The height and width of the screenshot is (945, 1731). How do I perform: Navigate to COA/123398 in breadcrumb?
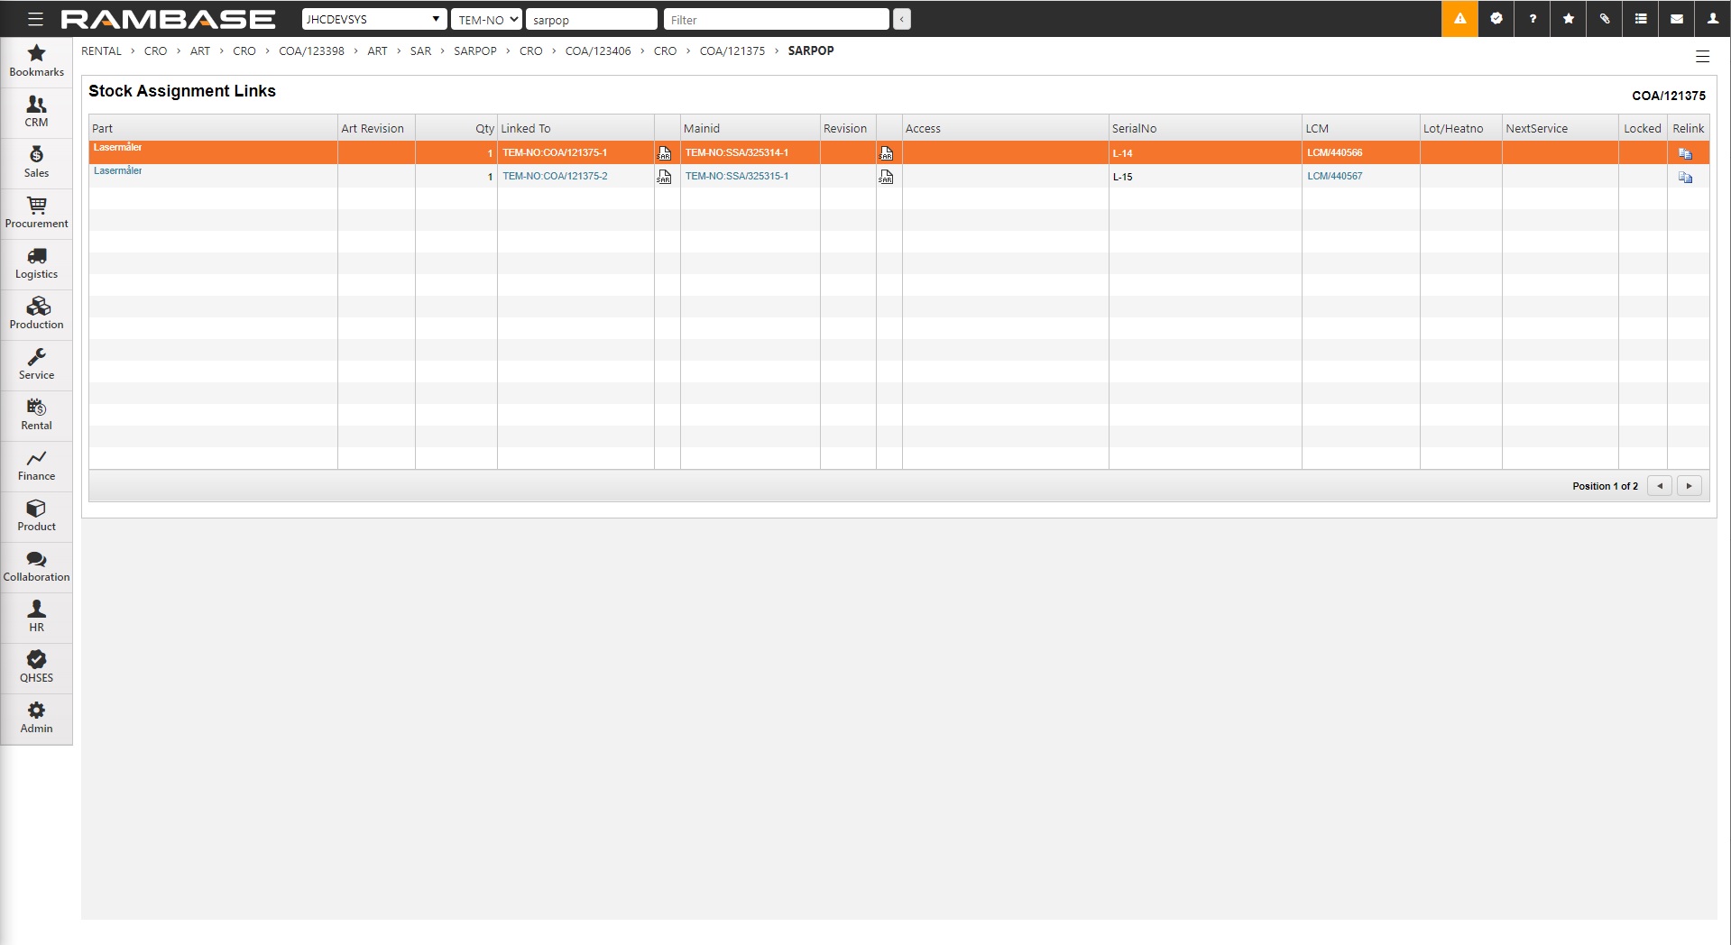pyautogui.click(x=311, y=51)
